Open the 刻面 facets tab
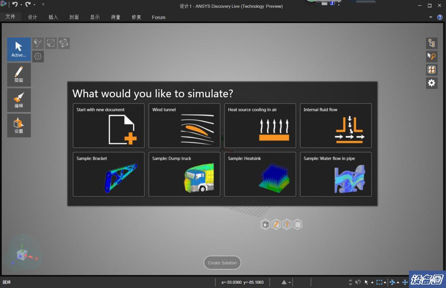The width and height of the screenshot is (446, 288). point(74,17)
